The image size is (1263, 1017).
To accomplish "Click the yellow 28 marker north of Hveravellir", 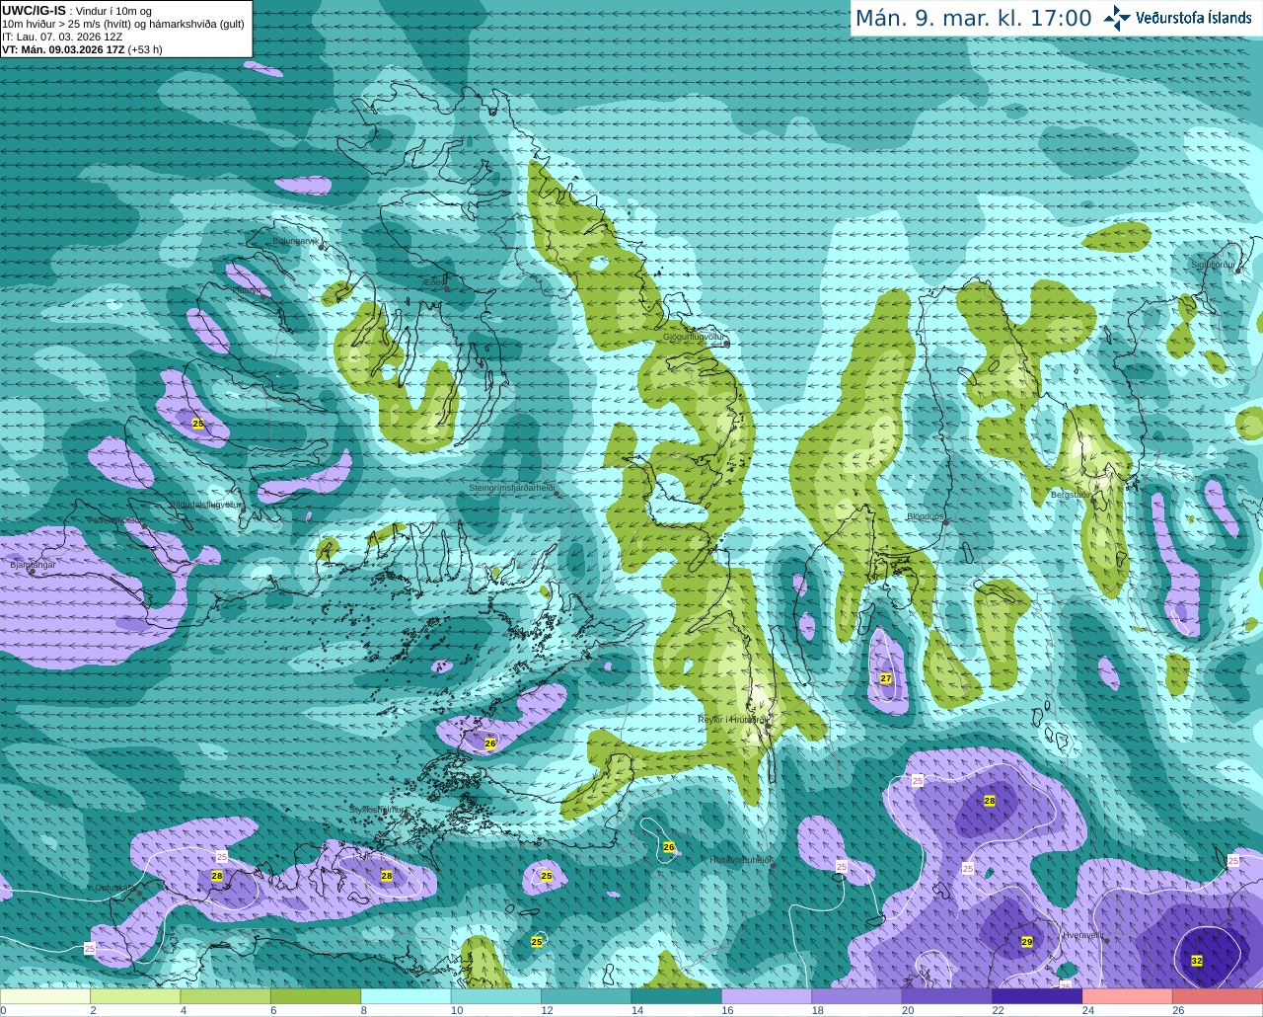I will [990, 801].
